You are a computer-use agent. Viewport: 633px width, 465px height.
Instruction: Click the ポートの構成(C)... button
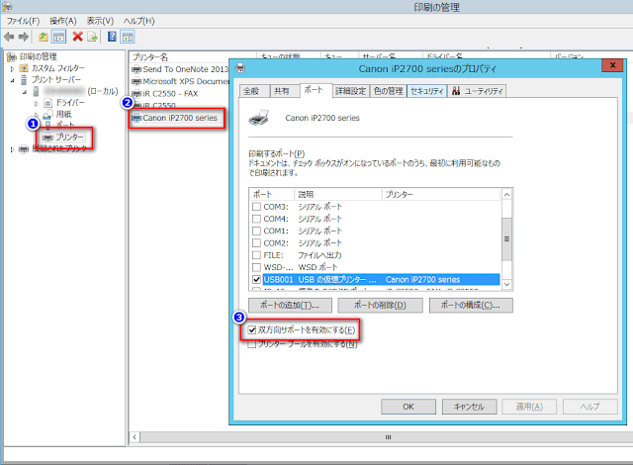(471, 305)
